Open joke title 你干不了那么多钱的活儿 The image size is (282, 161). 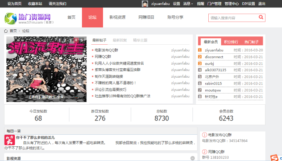(x=35, y=137)
